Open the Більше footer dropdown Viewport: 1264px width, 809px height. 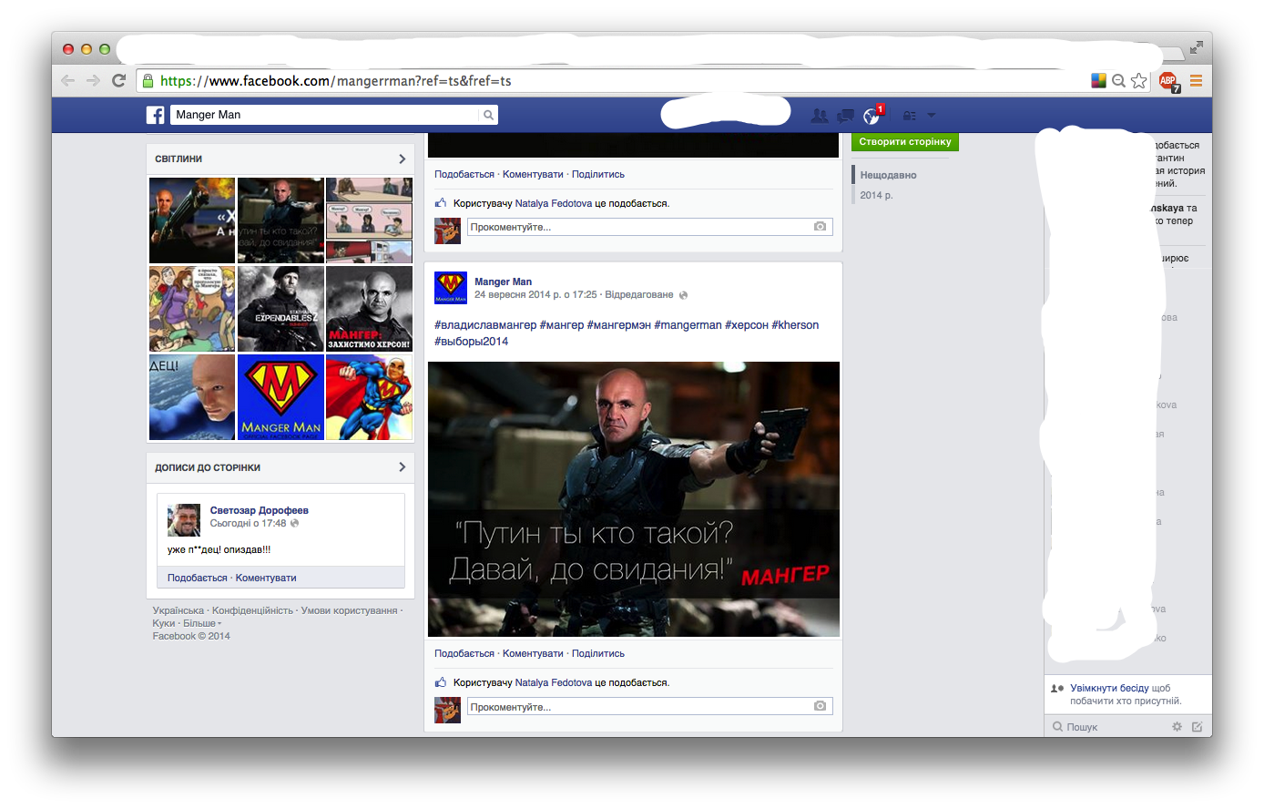pos(202,623)
